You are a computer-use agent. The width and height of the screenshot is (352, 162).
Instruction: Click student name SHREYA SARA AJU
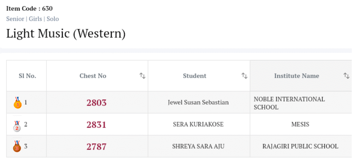198,147
